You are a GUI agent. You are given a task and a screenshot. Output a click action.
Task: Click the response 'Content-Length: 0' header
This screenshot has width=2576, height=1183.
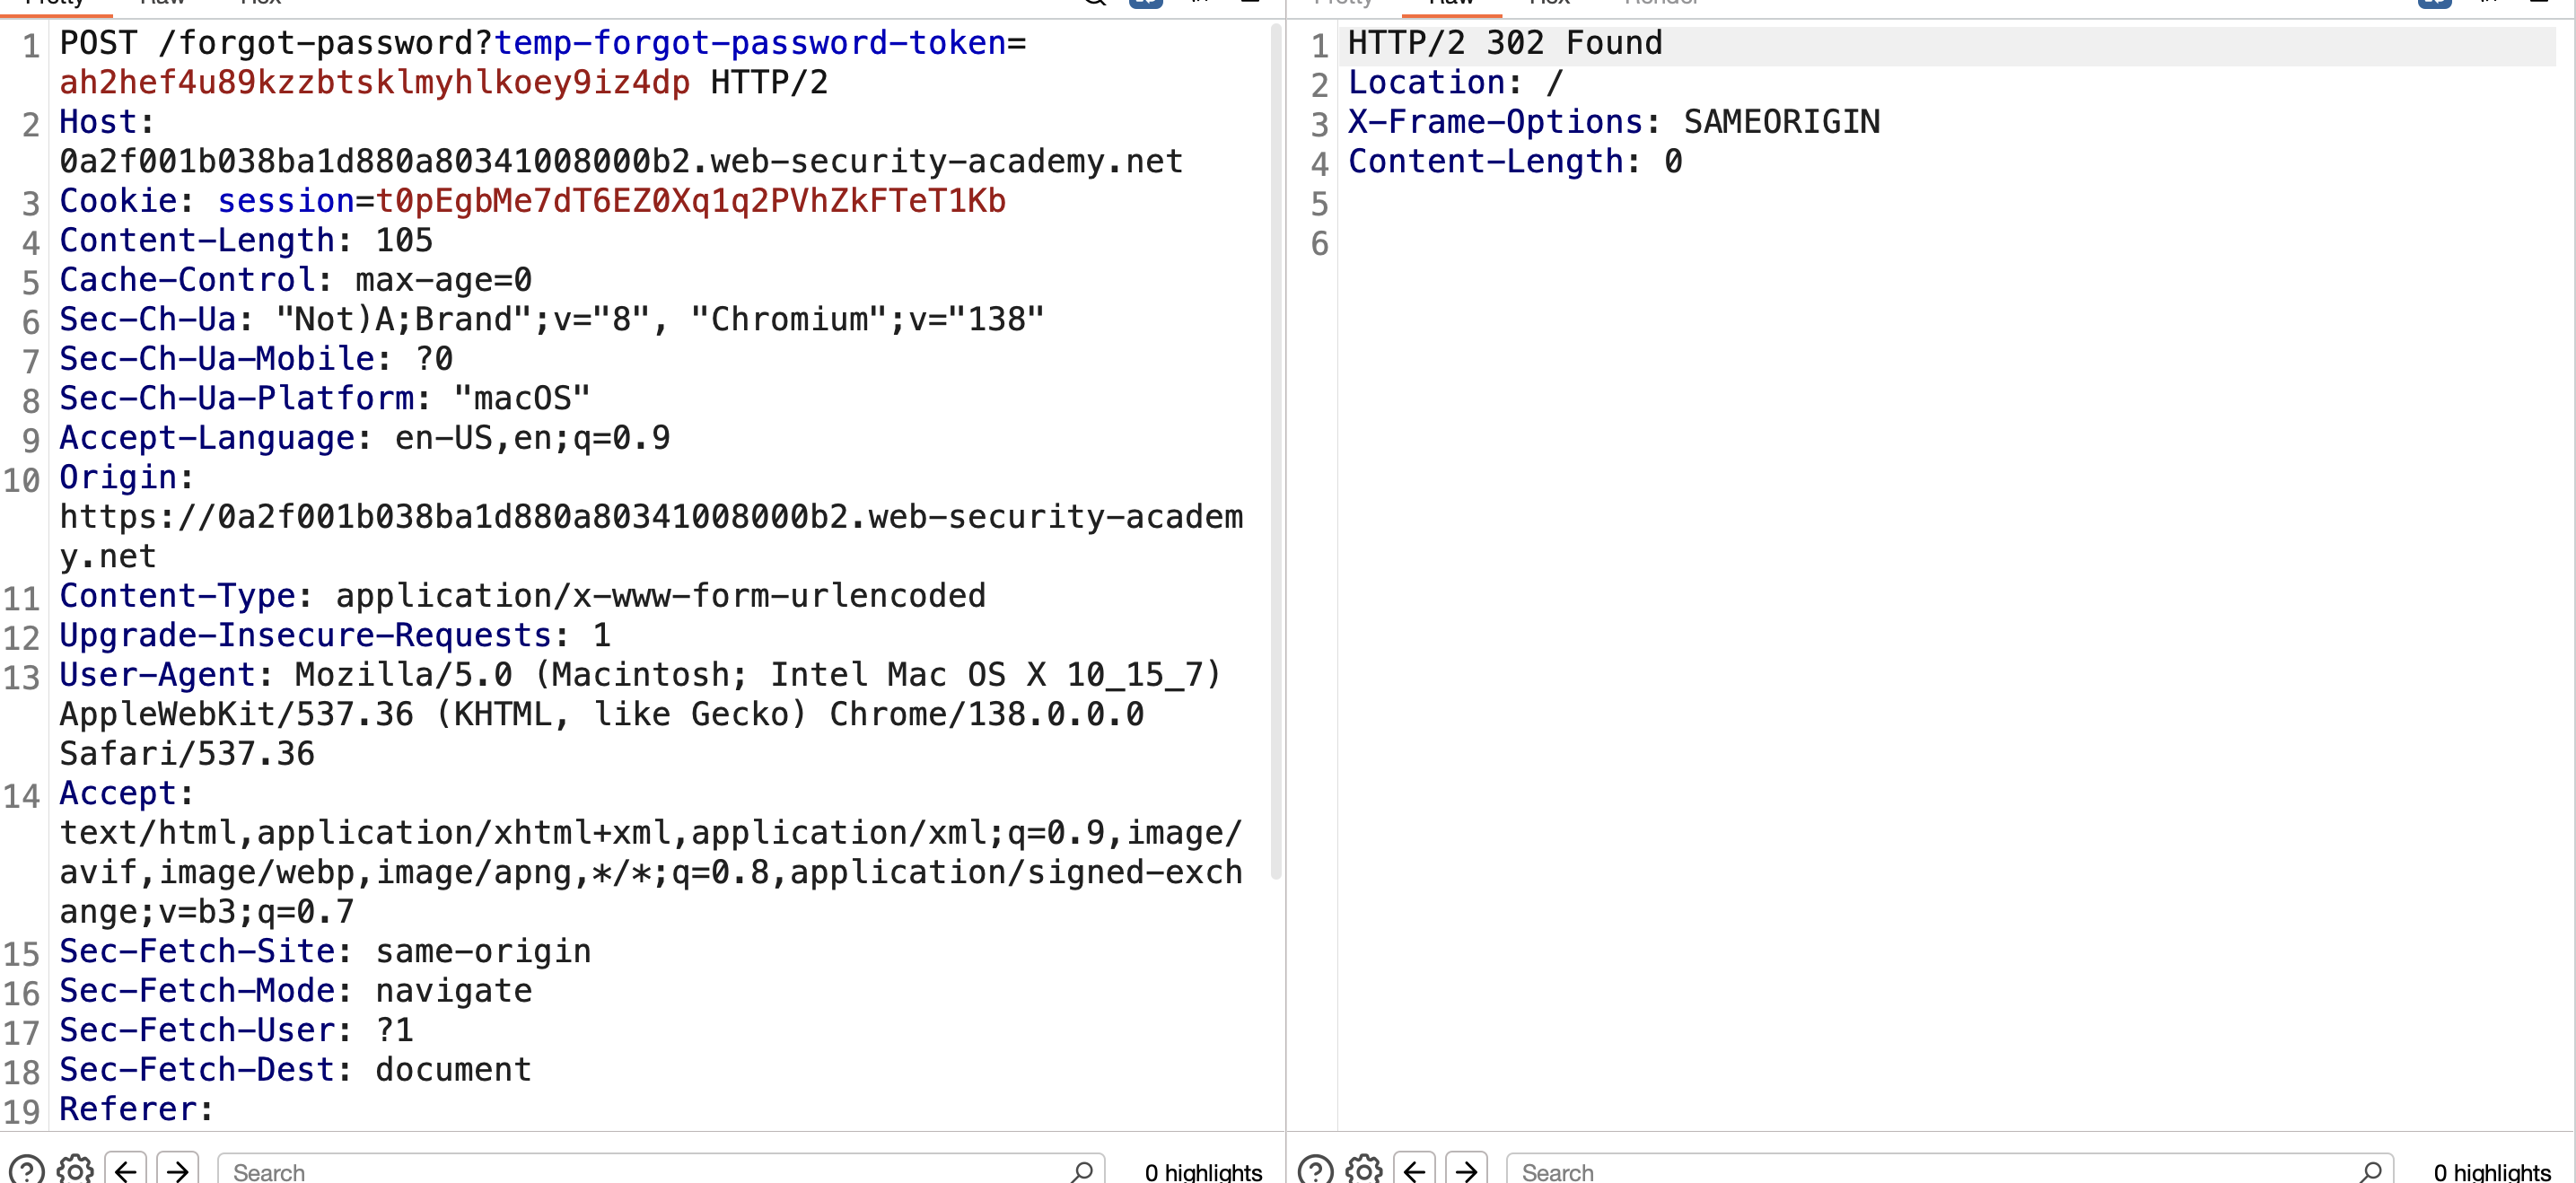pos(1515,161)
